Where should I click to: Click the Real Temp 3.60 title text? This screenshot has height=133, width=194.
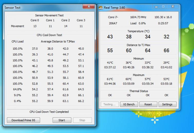point(114,8)
